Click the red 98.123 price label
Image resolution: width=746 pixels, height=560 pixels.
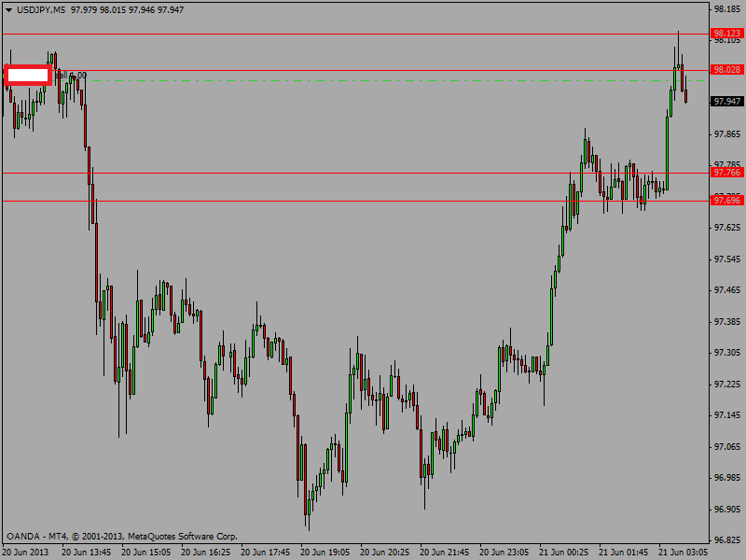pos(726,34)
